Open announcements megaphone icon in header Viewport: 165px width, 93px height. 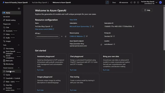click(x=131, y=2)
